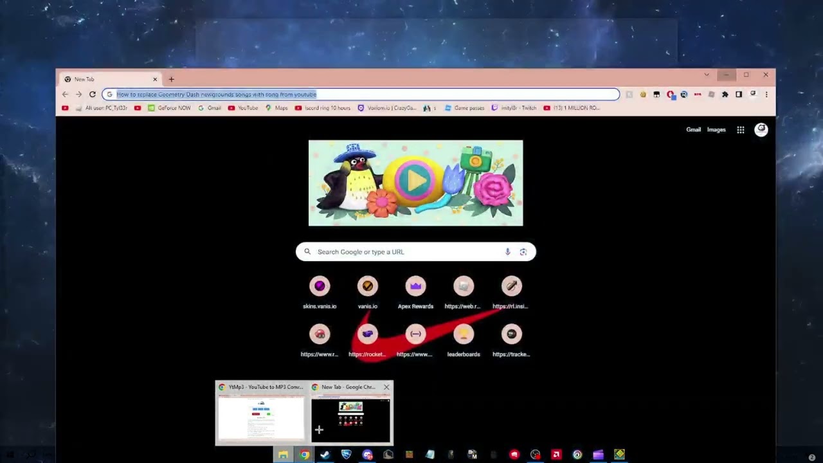Play the Google Doodle
This screenshot has width=823, height=463.
415,183
